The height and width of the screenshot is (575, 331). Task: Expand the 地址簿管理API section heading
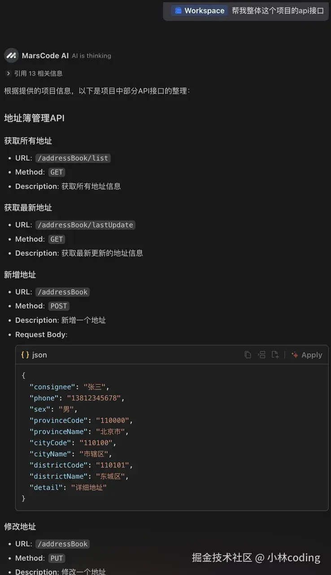pyautogui.click(x=34, y=118)
